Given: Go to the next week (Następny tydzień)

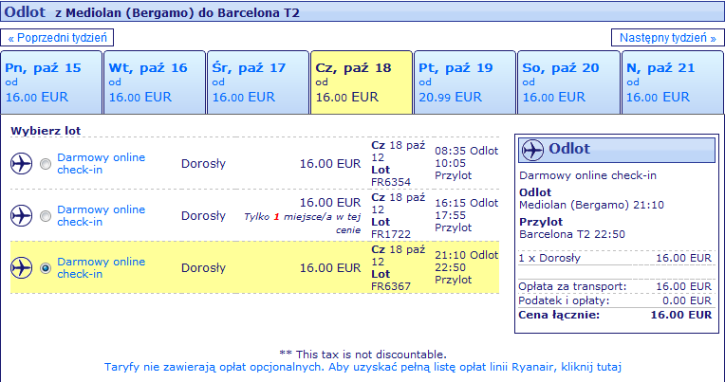Looking at the screenshot, I should [668, 37].
